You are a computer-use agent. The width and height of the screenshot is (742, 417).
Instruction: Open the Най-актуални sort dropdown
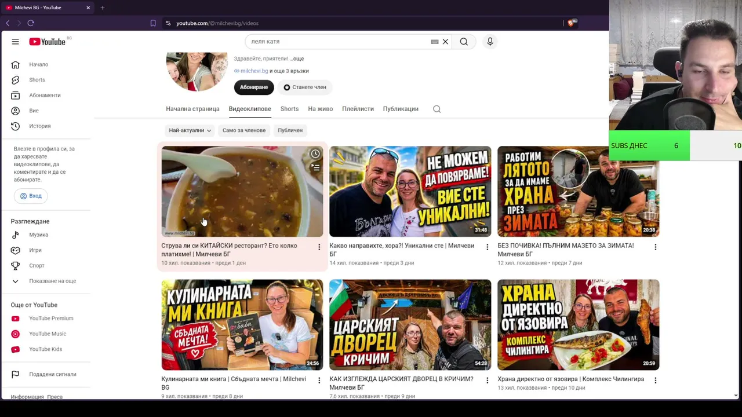pos(190,130)
